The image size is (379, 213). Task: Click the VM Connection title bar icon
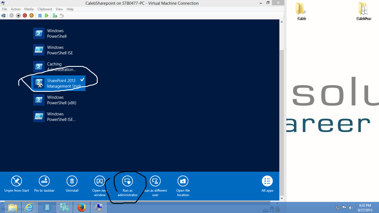[x=3, y=3]
